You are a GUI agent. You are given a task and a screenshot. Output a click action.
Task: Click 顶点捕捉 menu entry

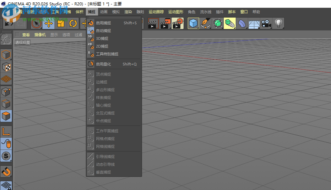click(114, 74)
